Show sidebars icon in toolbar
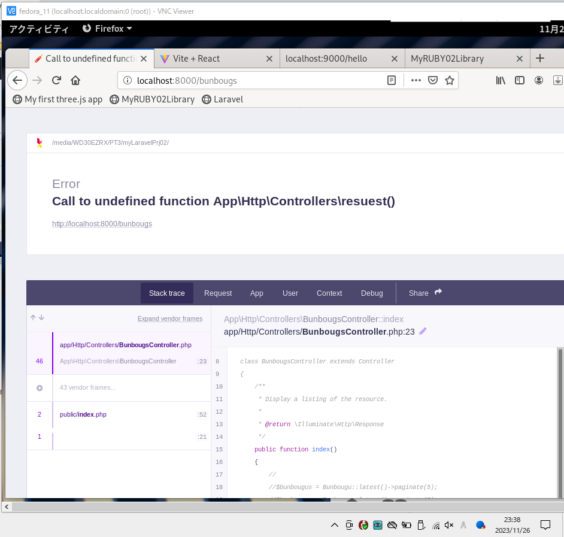The image size is (564, 537). coord(520,80)
